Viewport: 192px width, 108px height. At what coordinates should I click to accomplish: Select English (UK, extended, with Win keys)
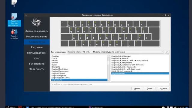pyautogui.click(x=140, y=65)
